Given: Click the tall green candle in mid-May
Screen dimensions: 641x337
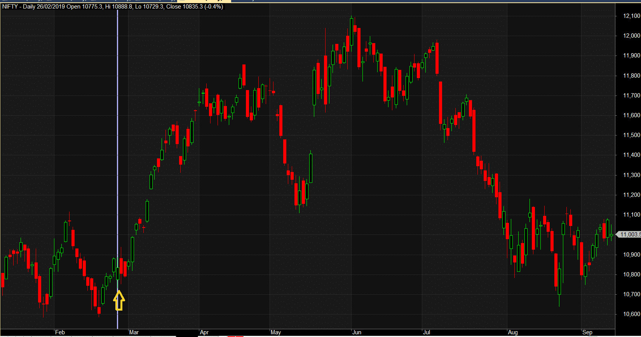Looking at the screenshot, I should [x=311, y=168].
